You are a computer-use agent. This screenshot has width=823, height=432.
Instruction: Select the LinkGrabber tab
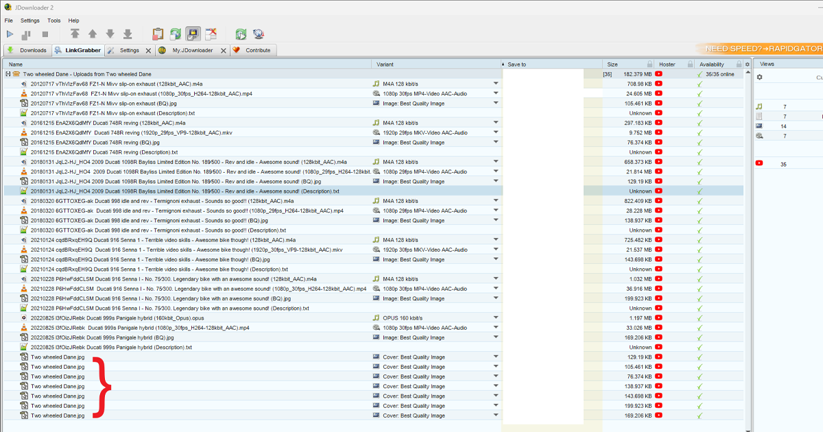pyautogui.click(x=77, y=50)
